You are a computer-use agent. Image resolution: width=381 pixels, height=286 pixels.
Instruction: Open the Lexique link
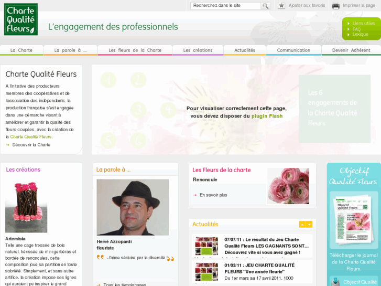pyautogui.click(x=361, y=34)
